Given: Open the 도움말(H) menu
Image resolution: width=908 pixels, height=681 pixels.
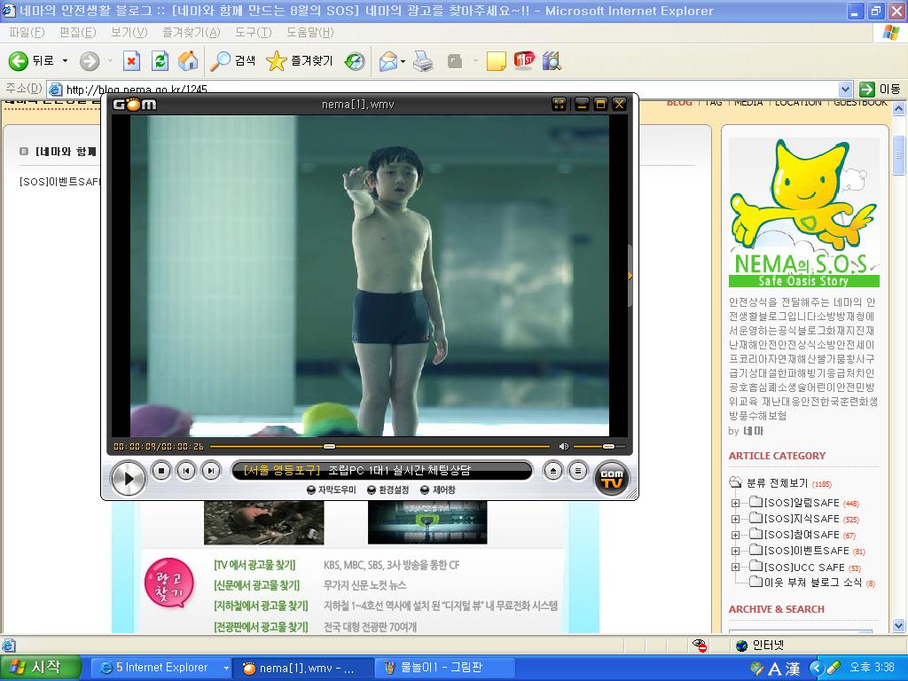Looking at the screenshot, I should [309, 33].
